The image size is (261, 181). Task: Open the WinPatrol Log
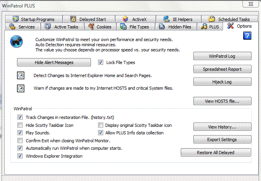pyautogui.click(x=222, y=56)
